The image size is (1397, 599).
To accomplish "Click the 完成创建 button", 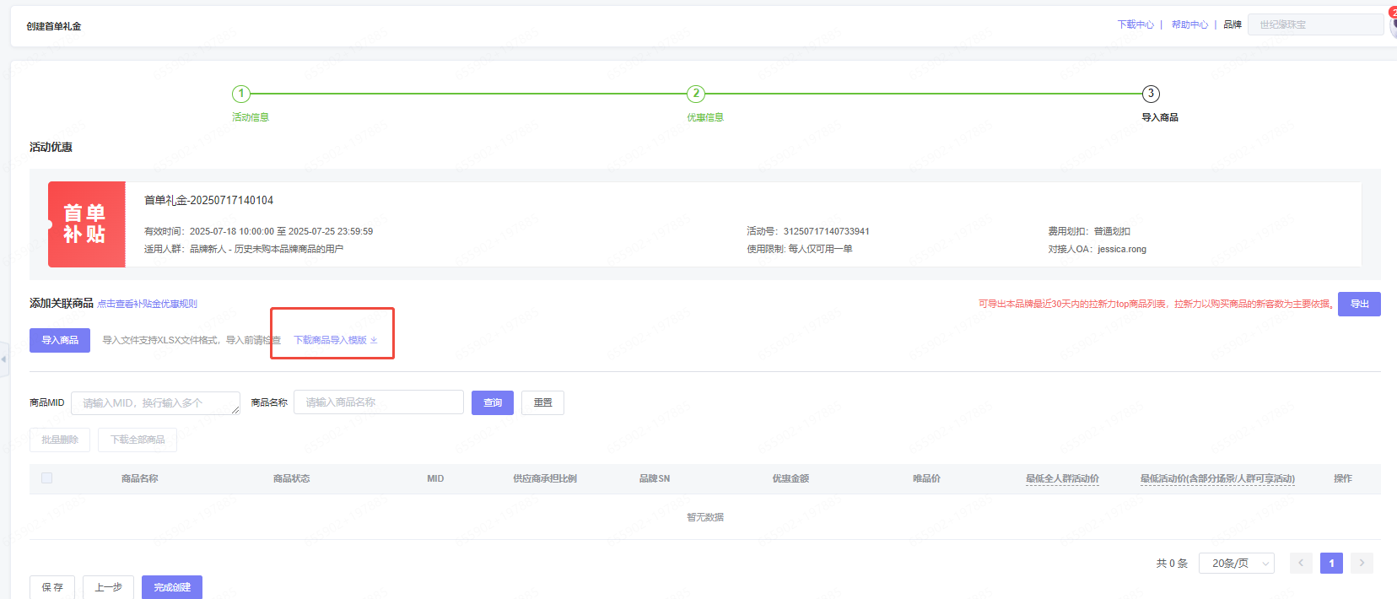I will click(172, 587).
